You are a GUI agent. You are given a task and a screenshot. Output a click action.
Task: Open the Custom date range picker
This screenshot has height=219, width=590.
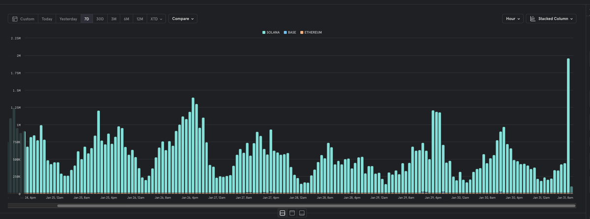[23, 19]
